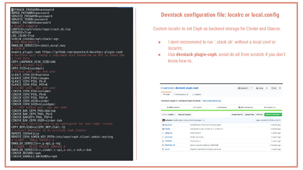View the 0 releases link
The height and width of the screenshot is (170, 303).
point(222,107)
